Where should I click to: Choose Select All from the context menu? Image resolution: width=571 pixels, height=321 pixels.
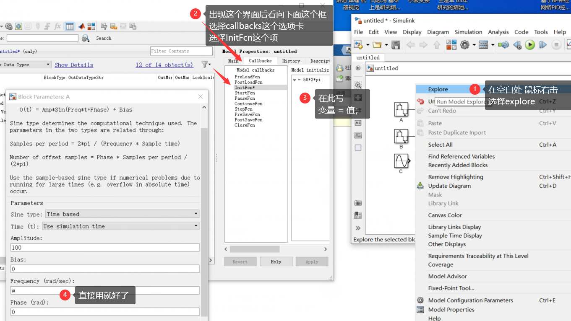pyautogui.click(x=440, y=145)
